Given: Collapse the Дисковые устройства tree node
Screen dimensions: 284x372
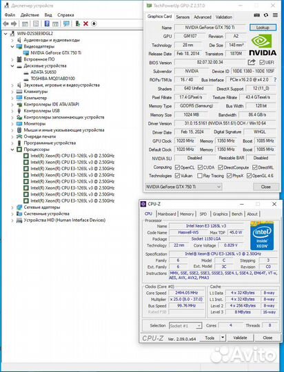Looking at the screenshot, I should point(12,66).
